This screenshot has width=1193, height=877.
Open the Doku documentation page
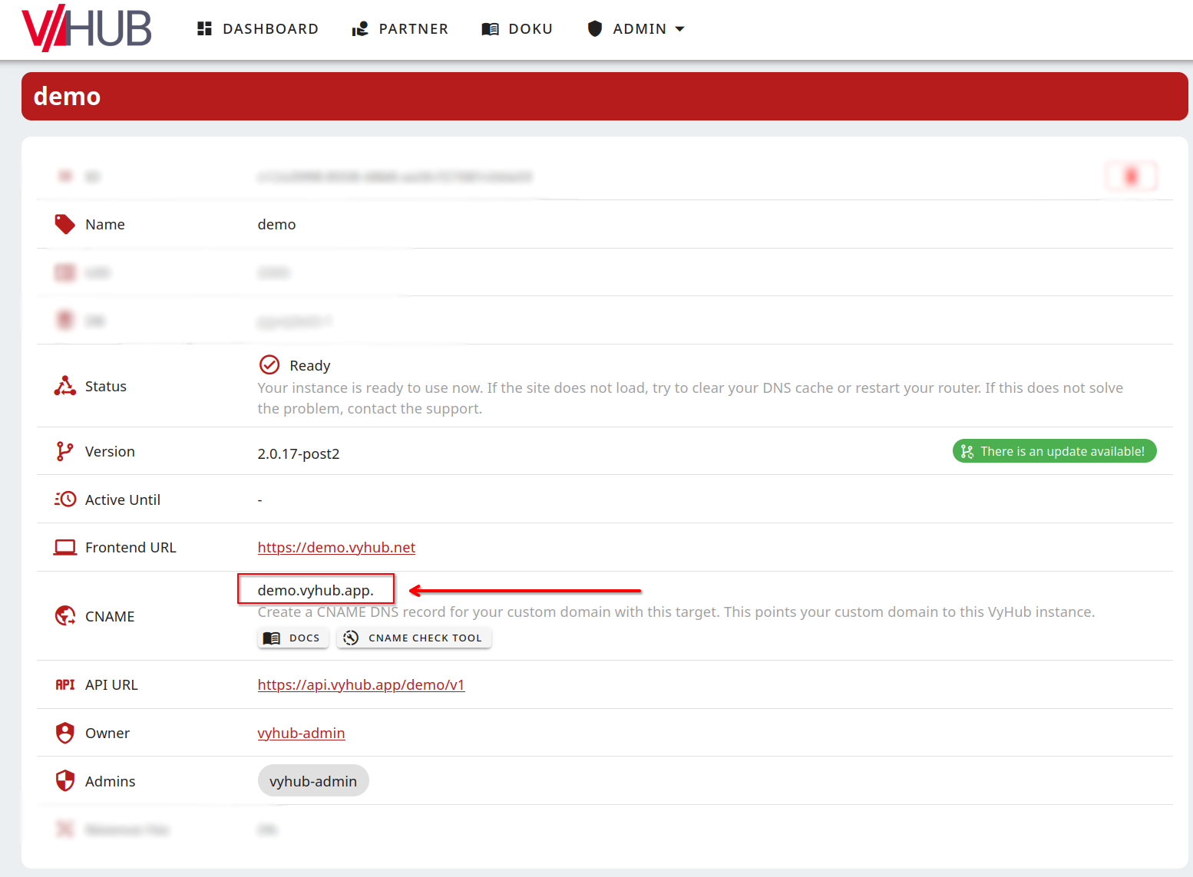pyautogui.click(x=517, y=29)
